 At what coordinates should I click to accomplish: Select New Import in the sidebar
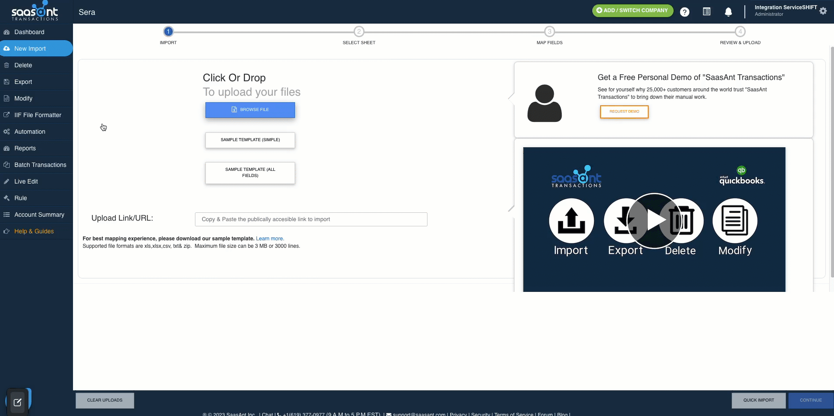point(36,49)
